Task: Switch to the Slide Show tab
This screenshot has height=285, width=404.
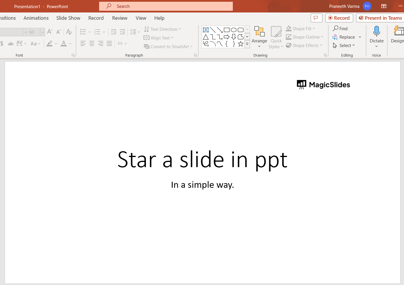Action: 68,18
